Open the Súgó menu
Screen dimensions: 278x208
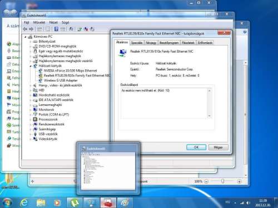tap(65, 23)
